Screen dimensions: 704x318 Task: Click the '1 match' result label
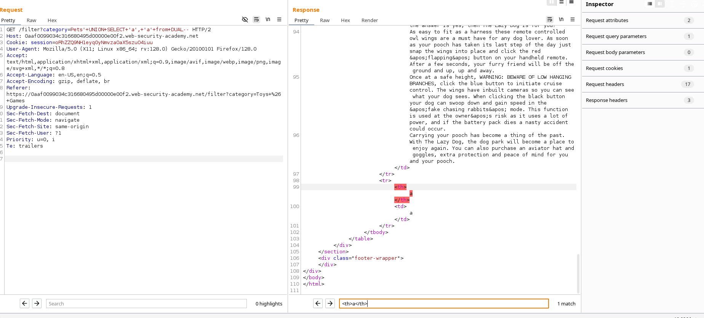point(566,304)
